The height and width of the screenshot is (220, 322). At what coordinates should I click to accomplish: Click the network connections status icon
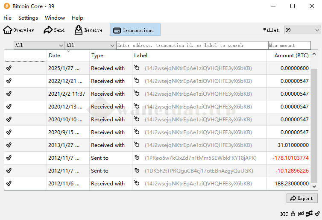coord(309,214)
